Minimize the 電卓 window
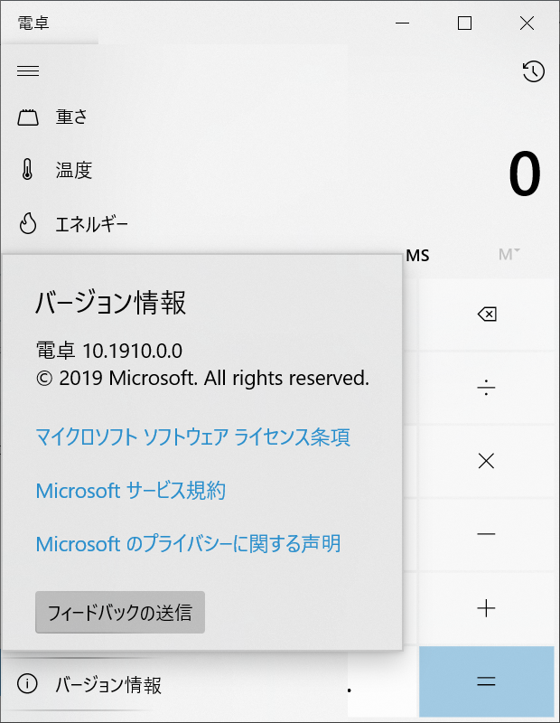This screenshot has width=560, height=723. (402, 23)
